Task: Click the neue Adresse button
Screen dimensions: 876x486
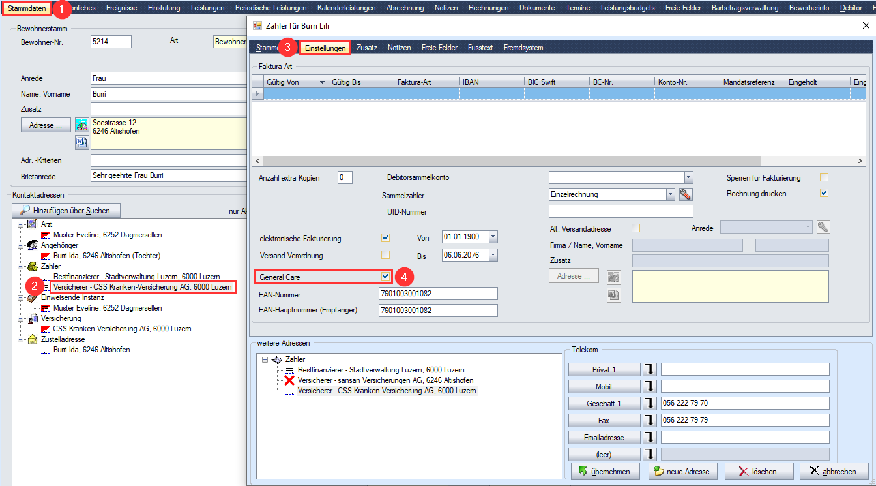Action: pyautogui.click(x=682, y=471)
